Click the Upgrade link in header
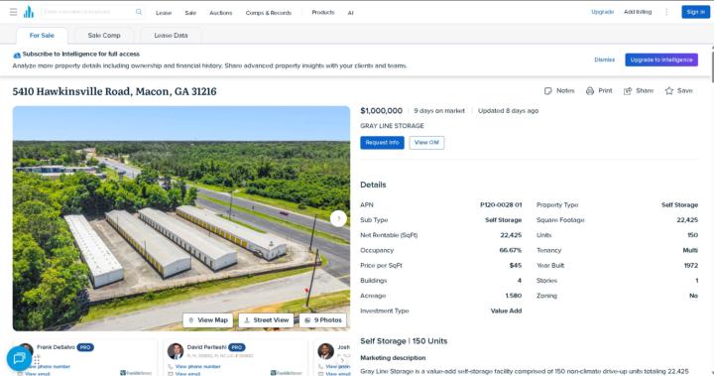The image size is (714, 376). (x=603, y=12)
